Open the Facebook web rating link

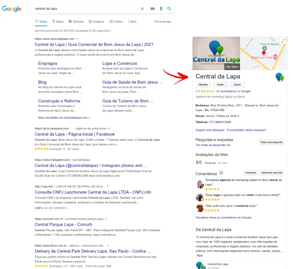coord(210,163)
